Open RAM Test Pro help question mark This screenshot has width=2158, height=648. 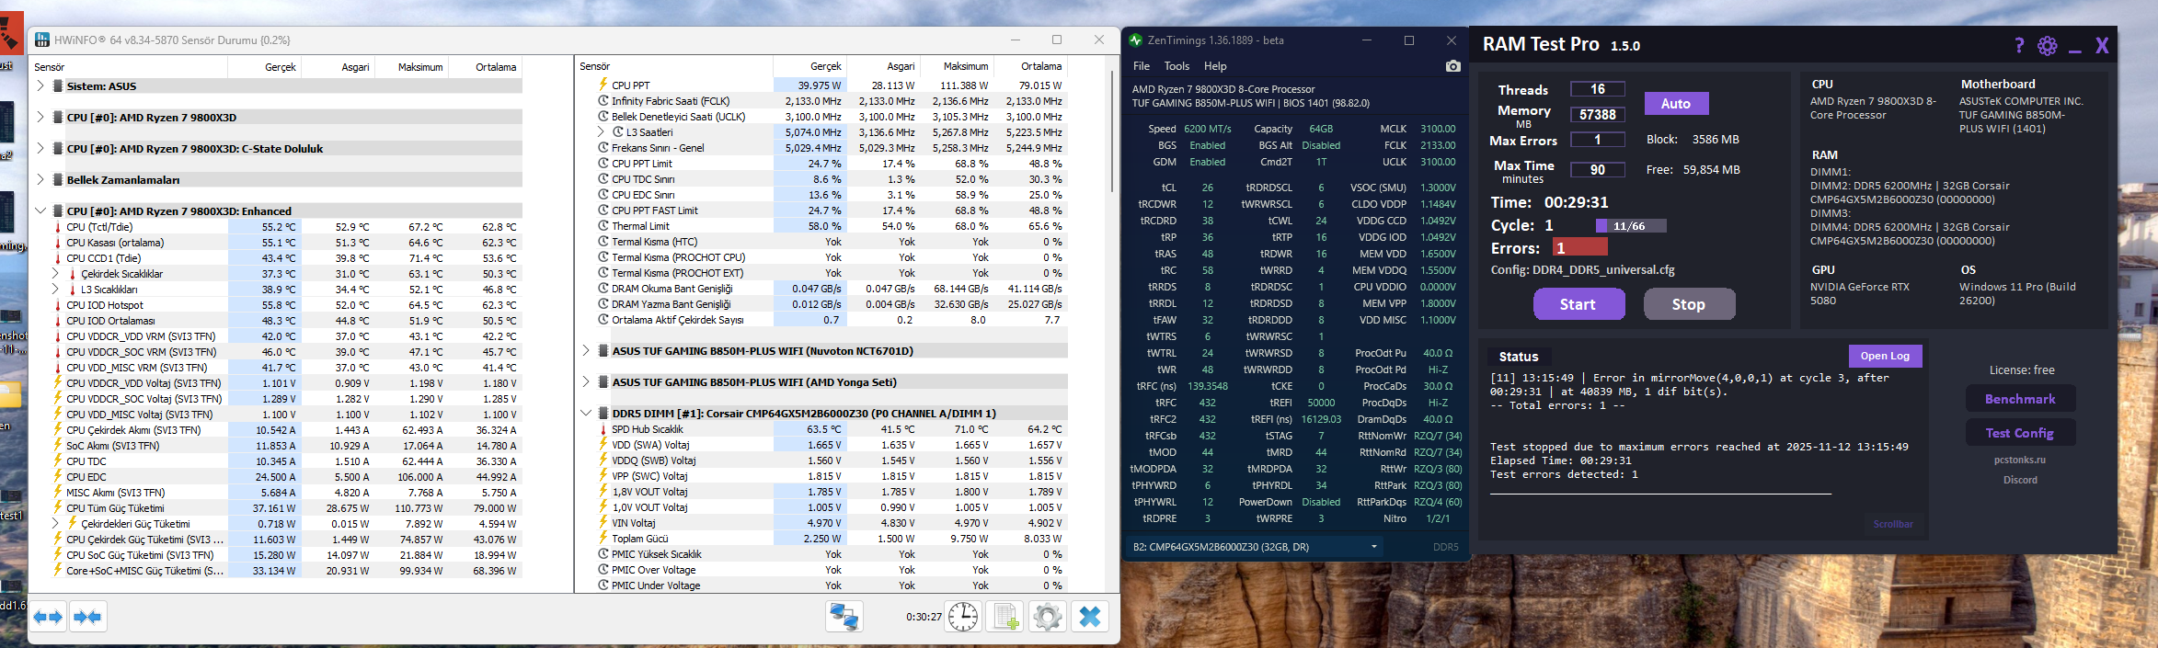coord(2019,45)
